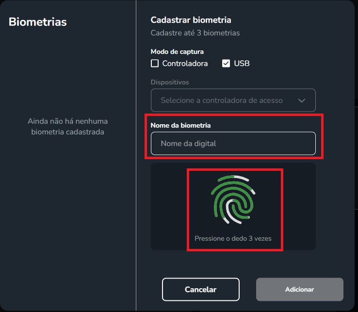Screen dimensions: 358x312
Task: Click the Adicionar button
Action: click(x=300, y=289)
